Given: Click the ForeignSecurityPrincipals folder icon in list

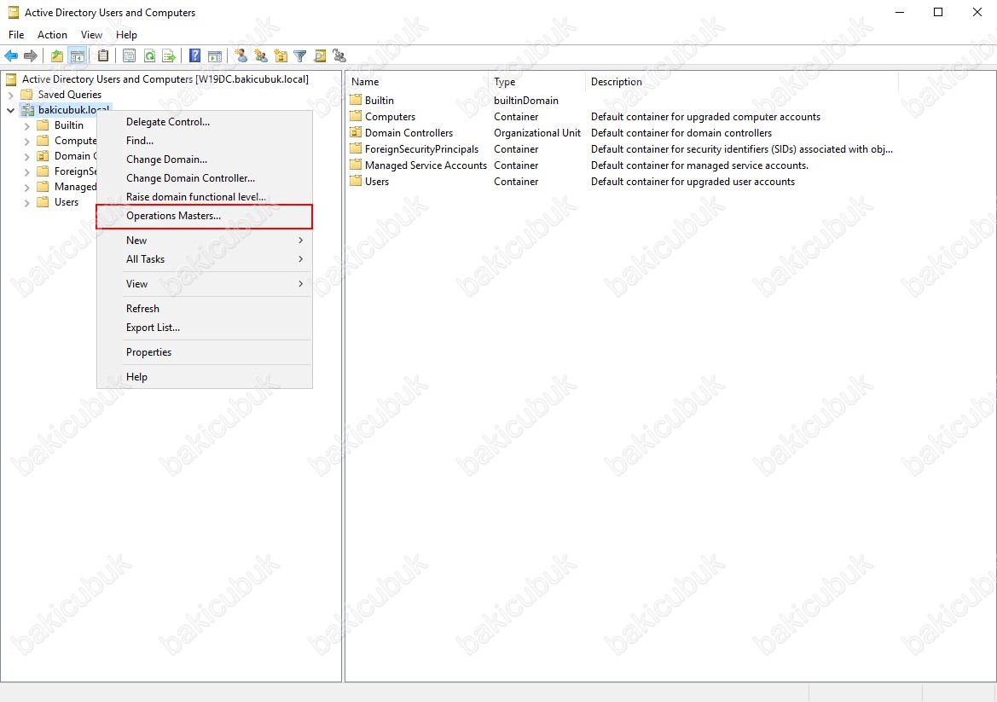Looking at the screenshot, I should pyautogui.click(x=356, y=148).
